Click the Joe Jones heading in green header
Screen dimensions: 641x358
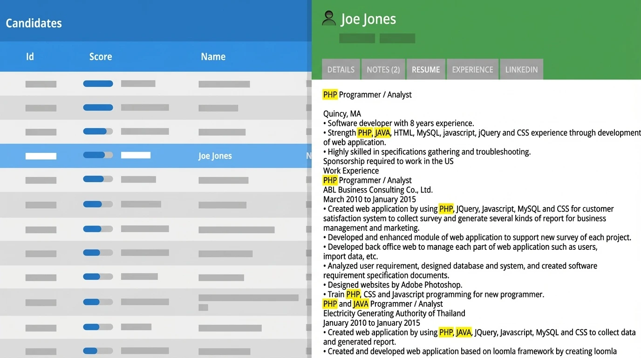pos(368,19)
